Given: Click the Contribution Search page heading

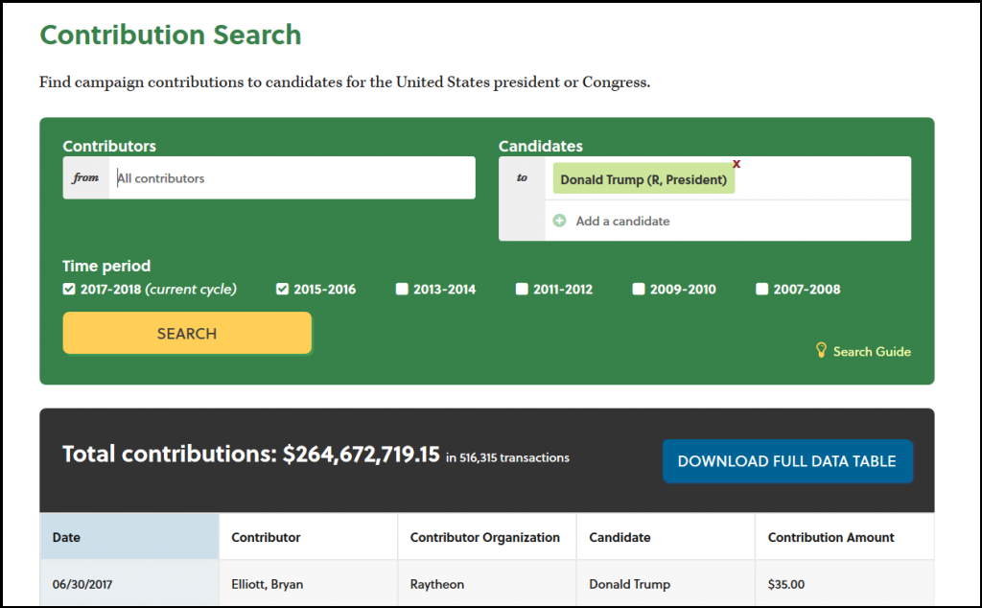Looking at the screenshot, I should tap(171, 35).
